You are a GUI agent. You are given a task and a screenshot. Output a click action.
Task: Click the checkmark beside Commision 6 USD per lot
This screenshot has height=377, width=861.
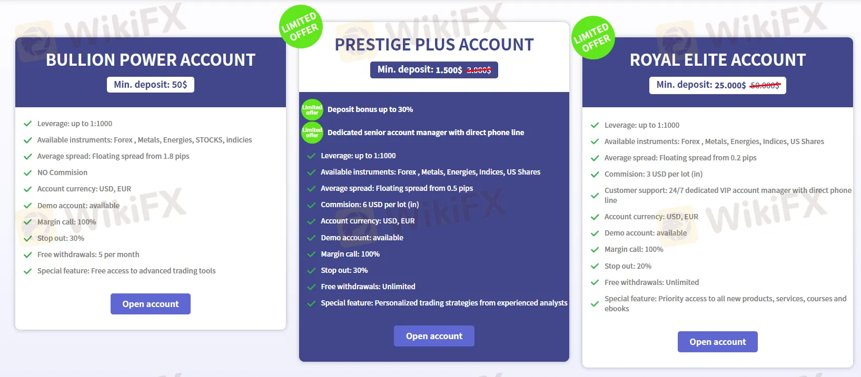tap(311, 205)
